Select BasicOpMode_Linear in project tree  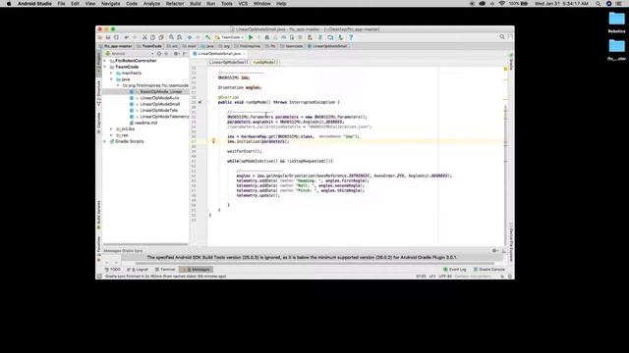[x=161, y=91]
